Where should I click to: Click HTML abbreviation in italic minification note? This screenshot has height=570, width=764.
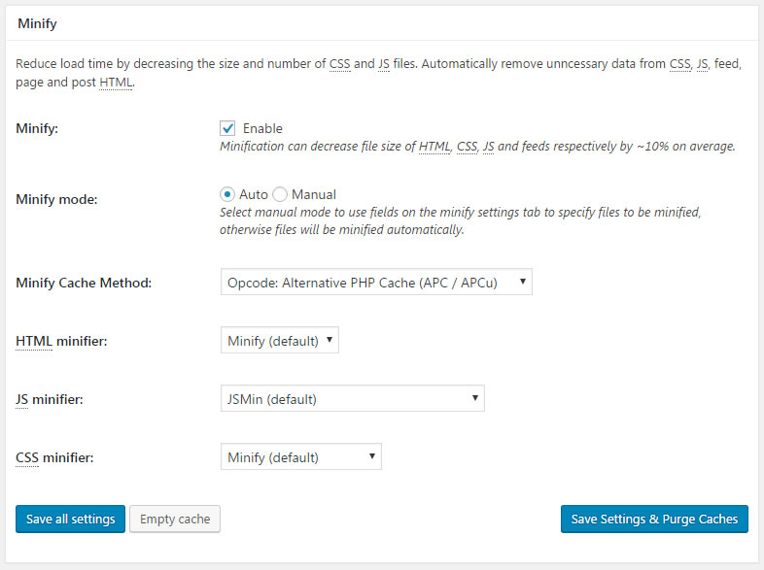click(434, 147)
